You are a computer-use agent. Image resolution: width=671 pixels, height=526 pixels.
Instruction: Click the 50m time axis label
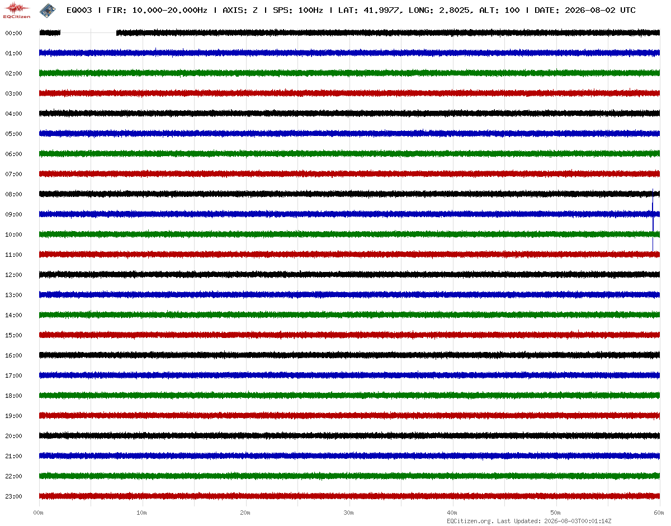pos(556,513)
